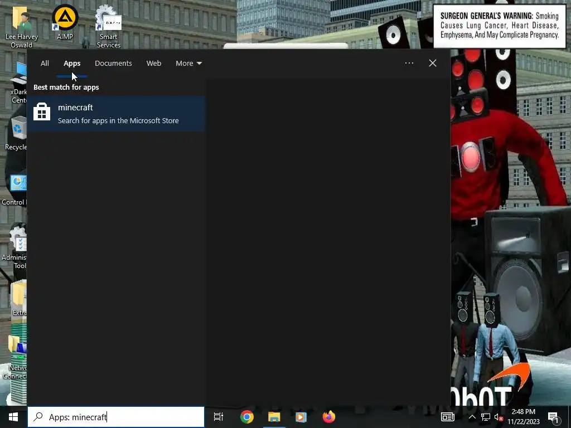Open the media player taskbar icon
Screen dimensions: 571x428
tap(301, 417)
